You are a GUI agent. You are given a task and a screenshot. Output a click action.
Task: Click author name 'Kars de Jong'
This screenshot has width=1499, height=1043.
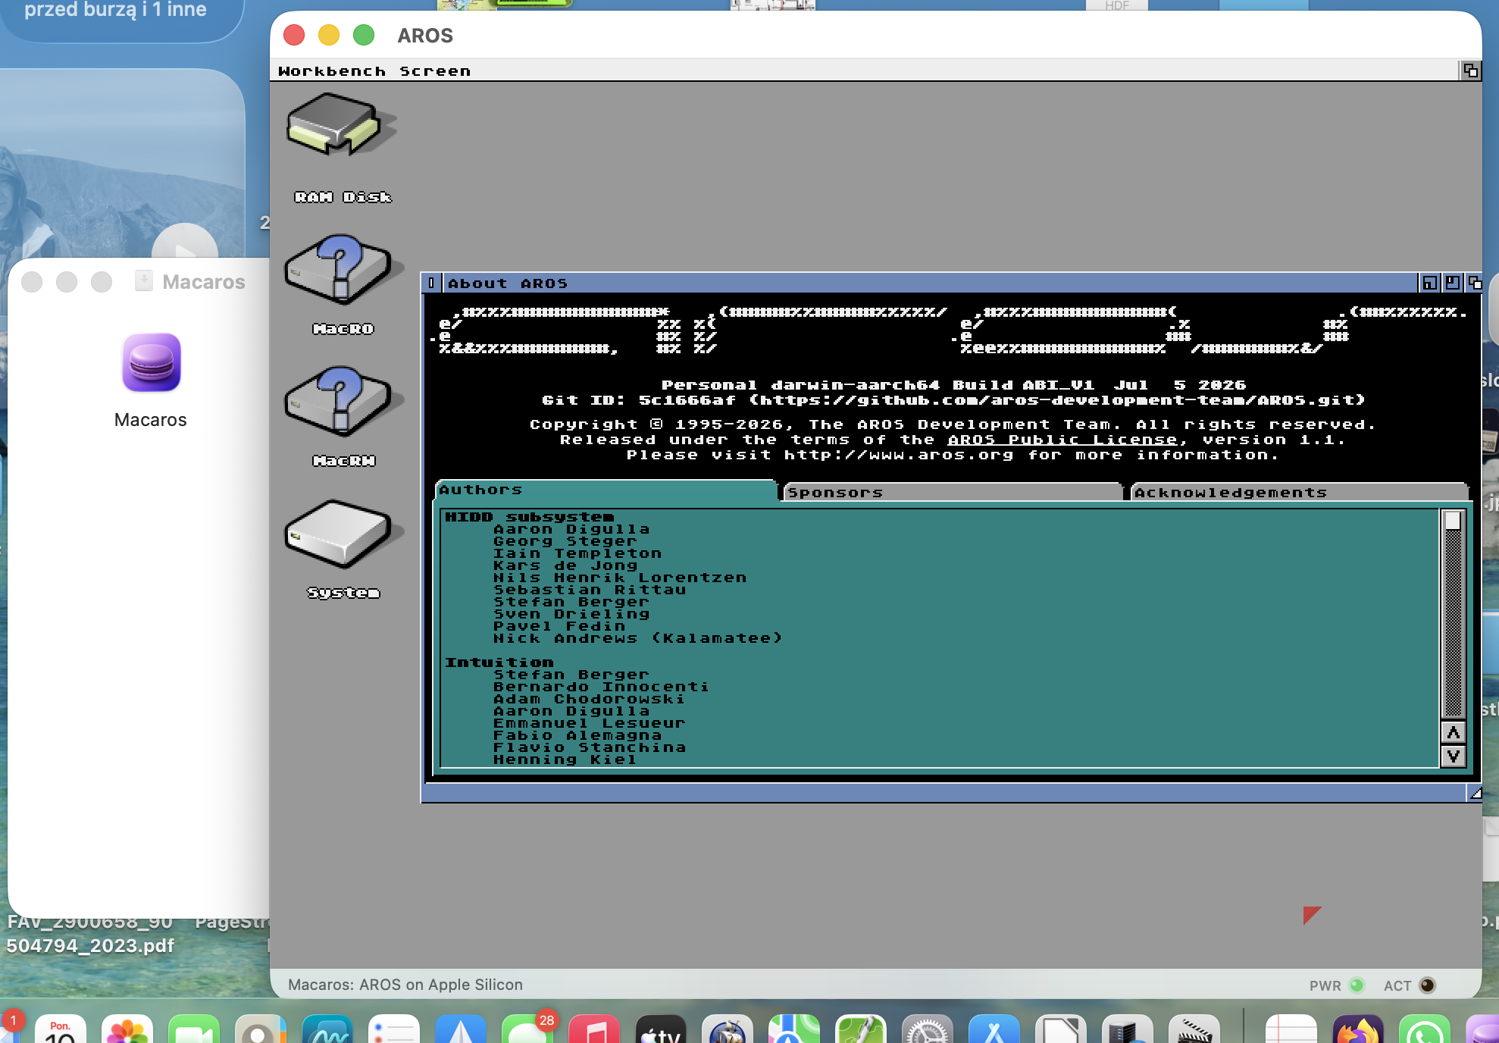point(565,565)
